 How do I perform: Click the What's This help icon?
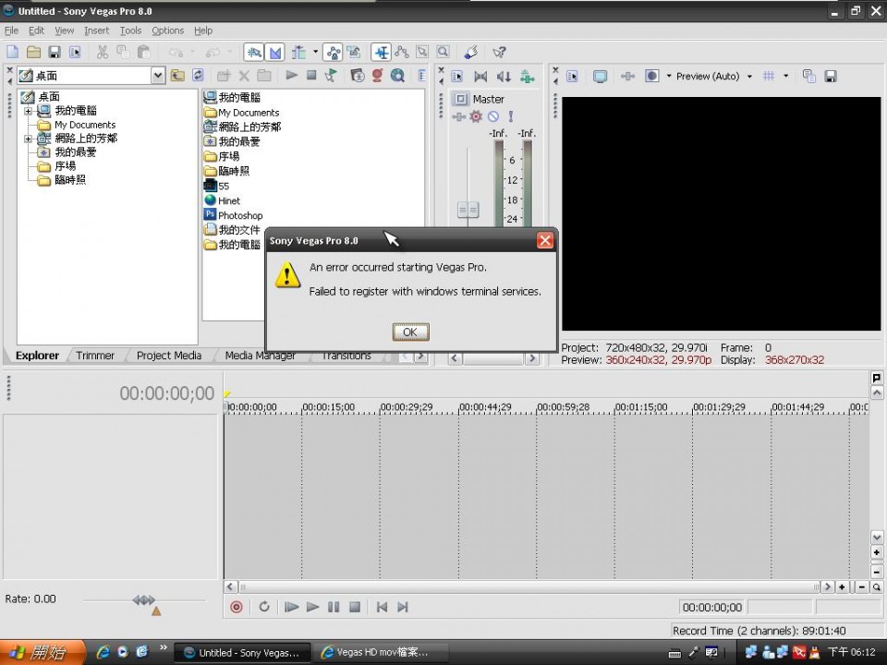tap(499, 53)
